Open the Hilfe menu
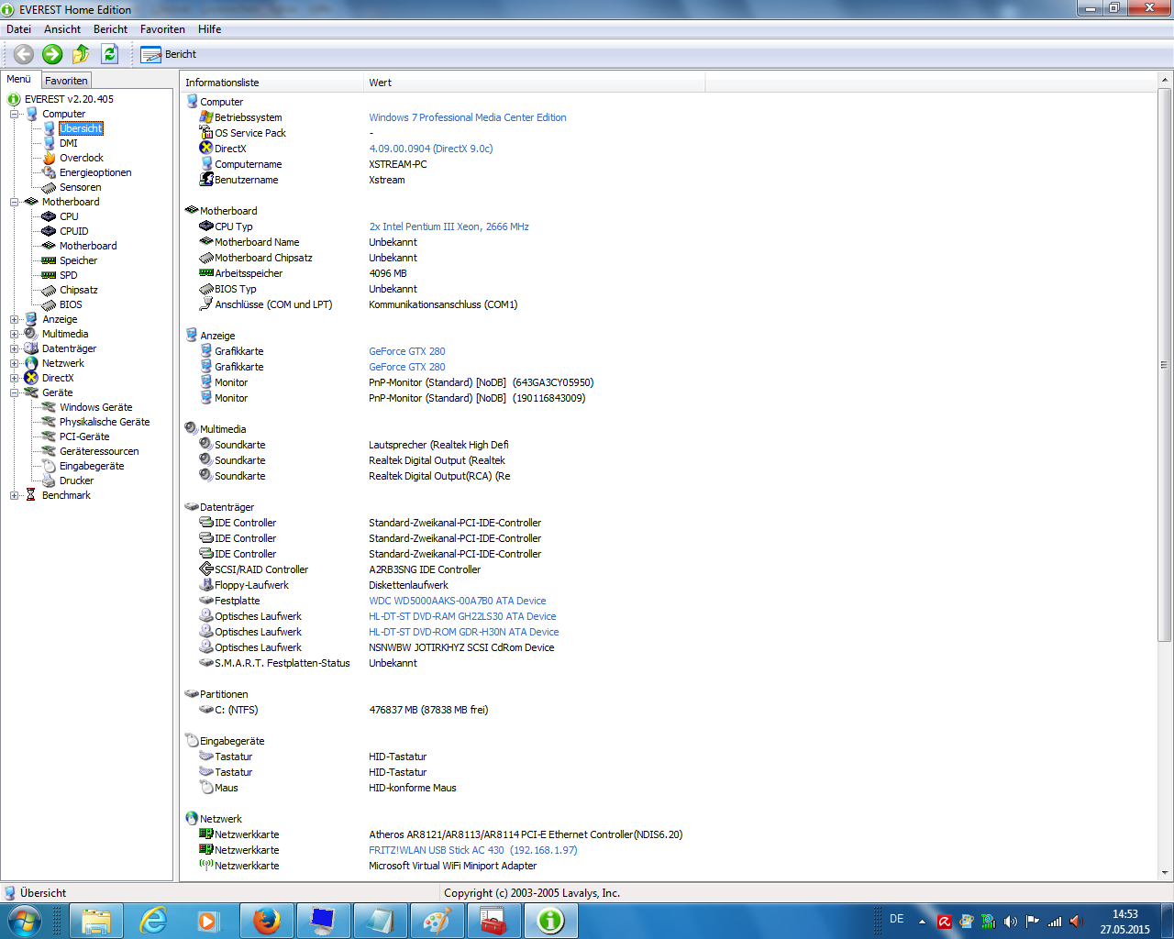 [x=209, y=29]
